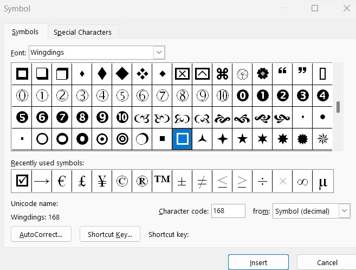Open the 'from' Symbol (decimal) dropdown
Viewport: 356px width, 270px height.
(x=344, y=211)
